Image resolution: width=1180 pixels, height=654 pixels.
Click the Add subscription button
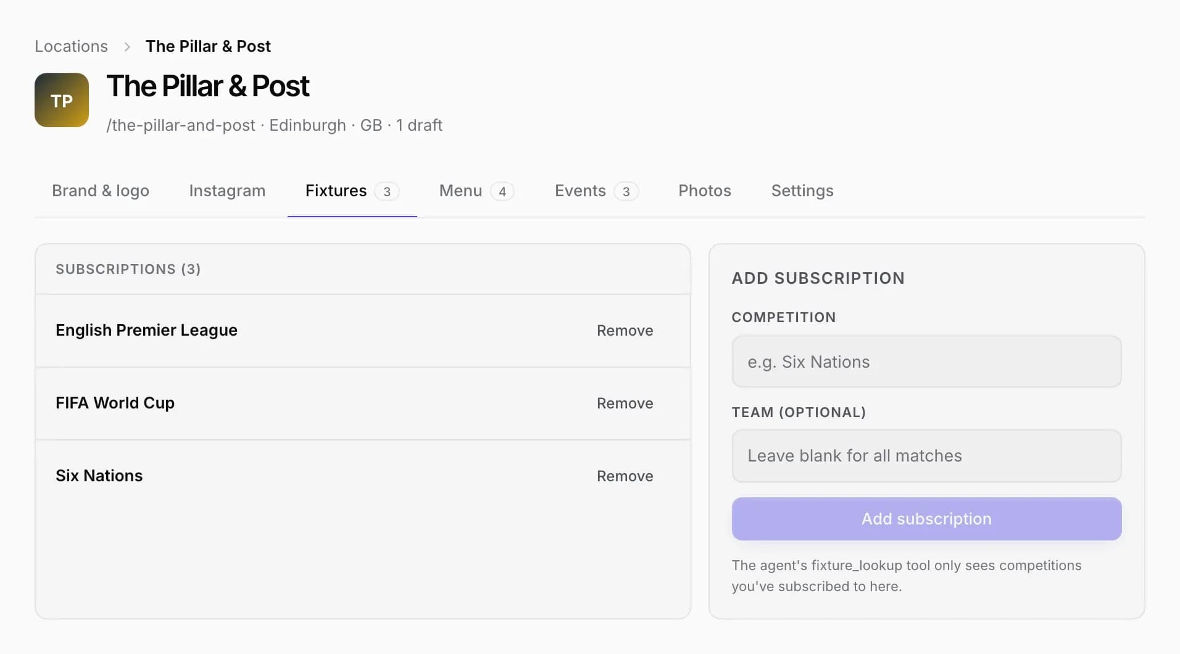926,519
